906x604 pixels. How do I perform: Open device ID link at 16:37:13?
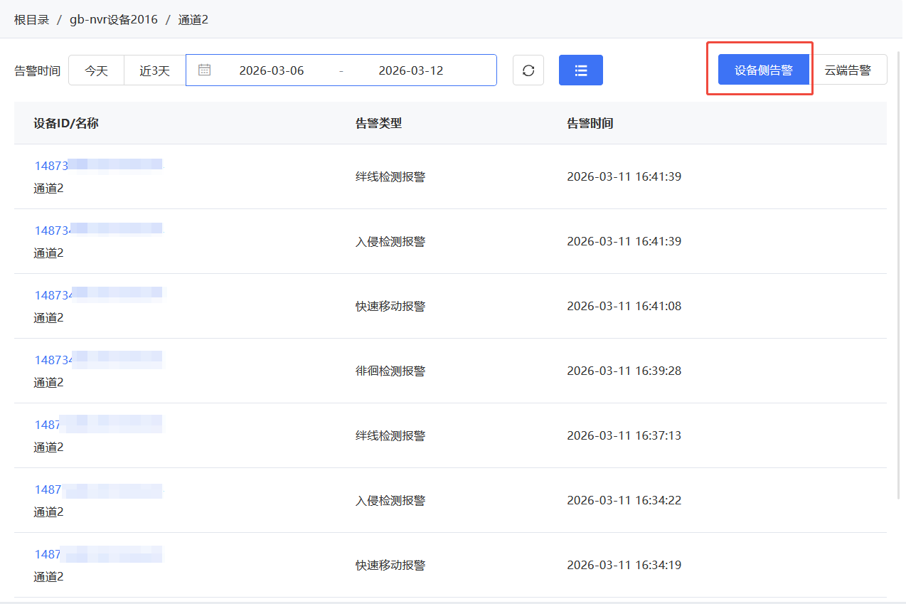pos(48,425)
